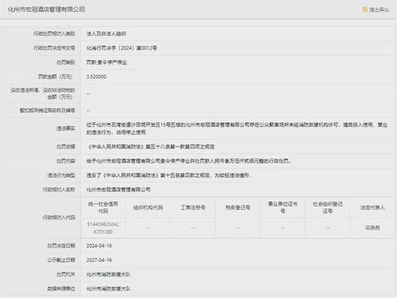Click the column header 法定代表人
The image size is (397, 298).
click(x=372, y=207)
